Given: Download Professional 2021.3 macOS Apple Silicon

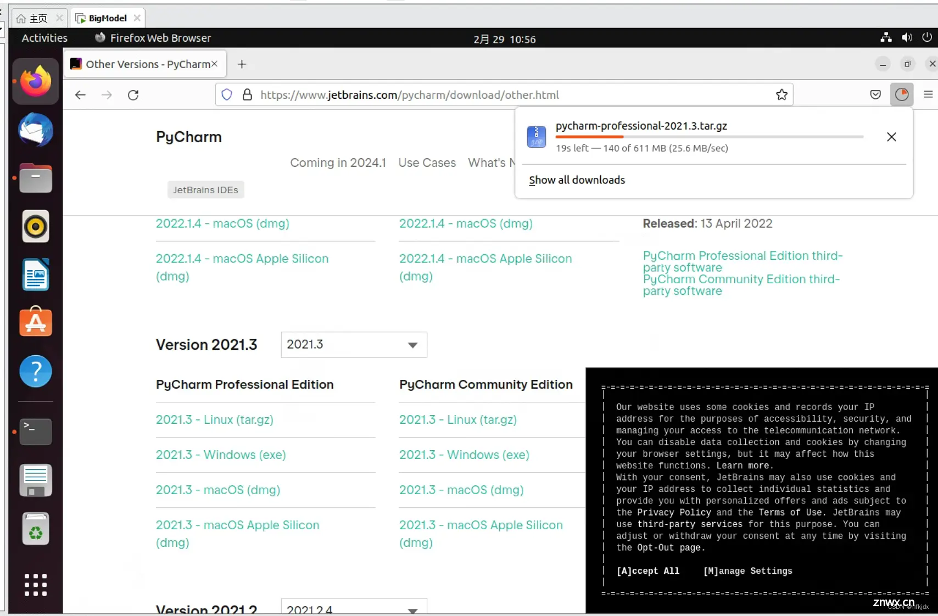Looking at the screenshot, I should [238, 534].
